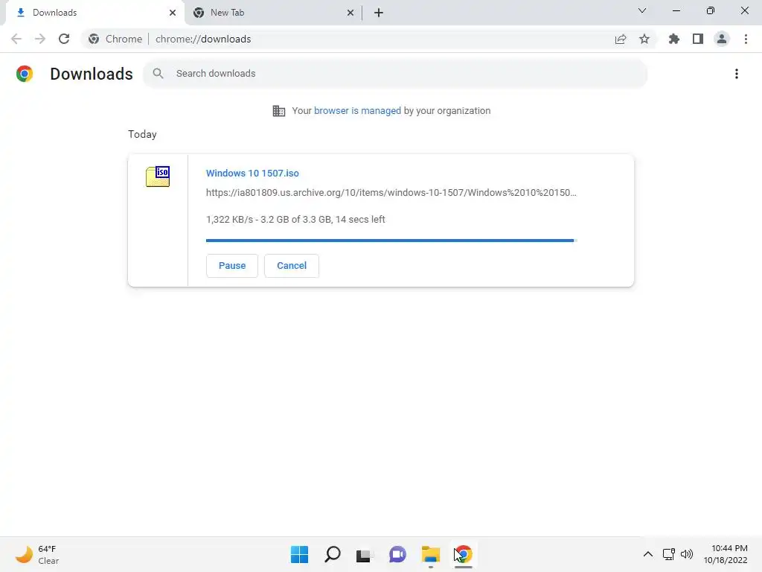Focus the Search downloads field
The height and width of the screenshot is (572, 762).
pos(395,74)
